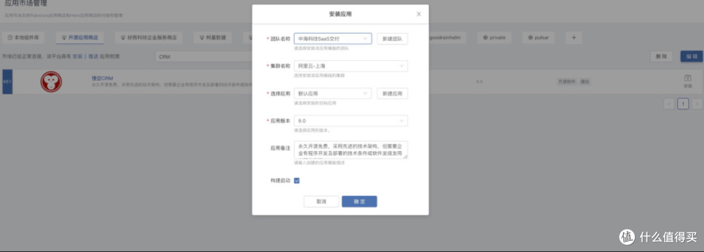
Task: Switch to the 本地组件库 tab
Action: click(23, 38)
